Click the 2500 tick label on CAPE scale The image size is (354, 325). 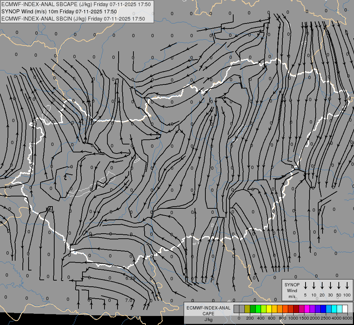pyautogui.click(x=326, y=318)
